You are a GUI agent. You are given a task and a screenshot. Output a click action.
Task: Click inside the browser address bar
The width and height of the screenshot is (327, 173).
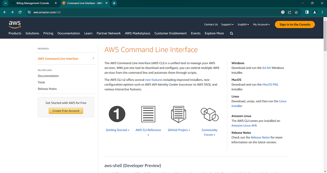point(82,12)
